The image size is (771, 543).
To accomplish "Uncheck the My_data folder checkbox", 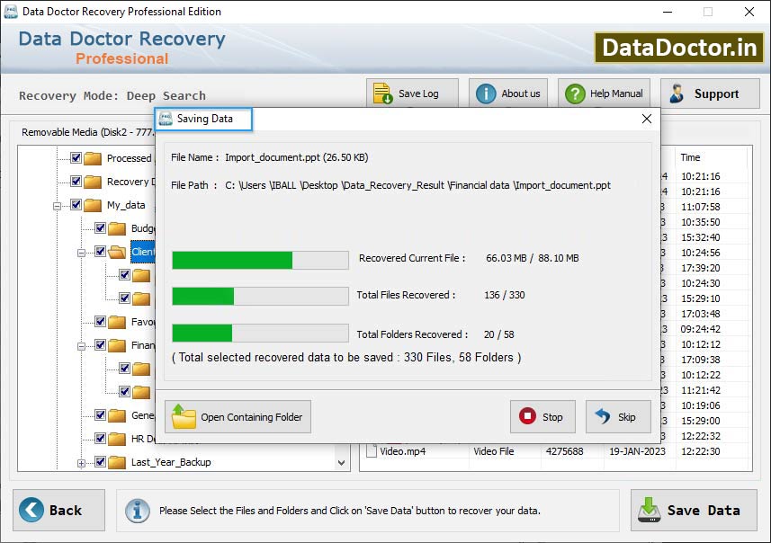I will coord(77,204).
